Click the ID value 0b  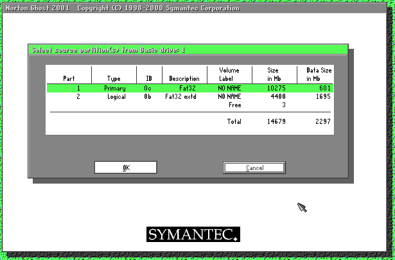click(x=148, y=97)
